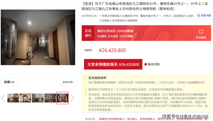Click the map pin location icon
Viewport: 213px width, 121px height.
pos(199,16)
